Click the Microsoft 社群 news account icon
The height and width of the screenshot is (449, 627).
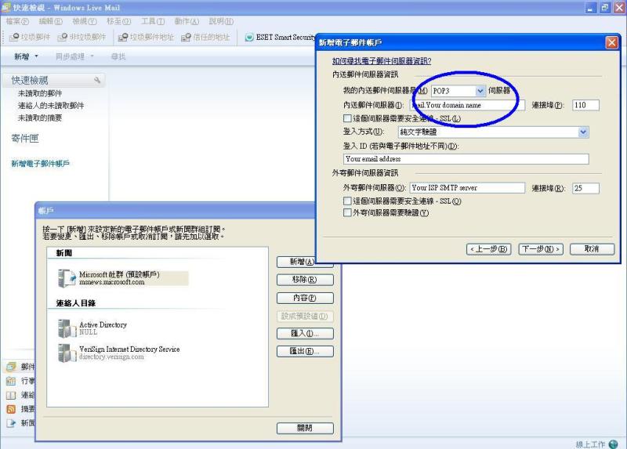(67, 278)
